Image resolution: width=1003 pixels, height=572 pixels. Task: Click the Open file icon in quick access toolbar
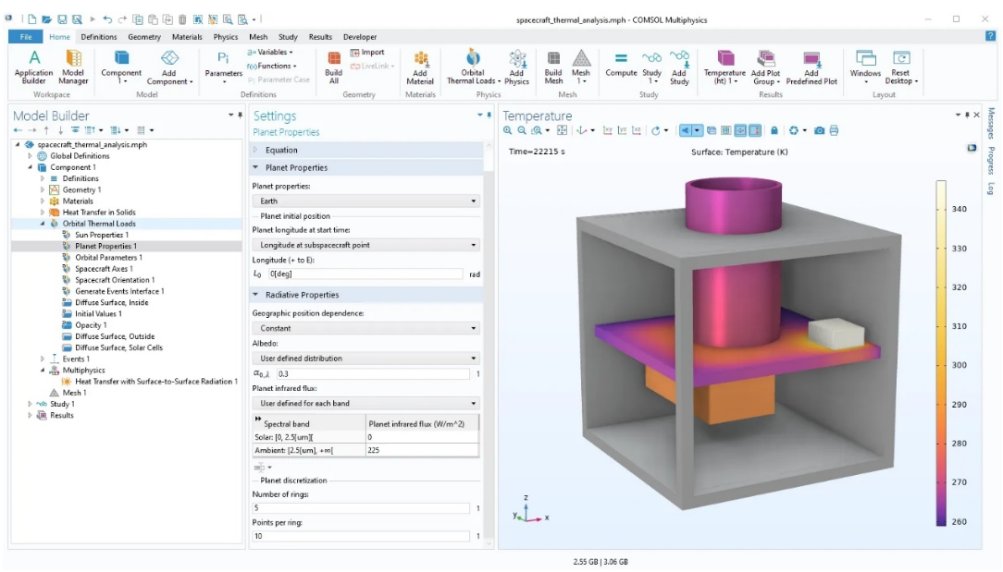[46, 19]
